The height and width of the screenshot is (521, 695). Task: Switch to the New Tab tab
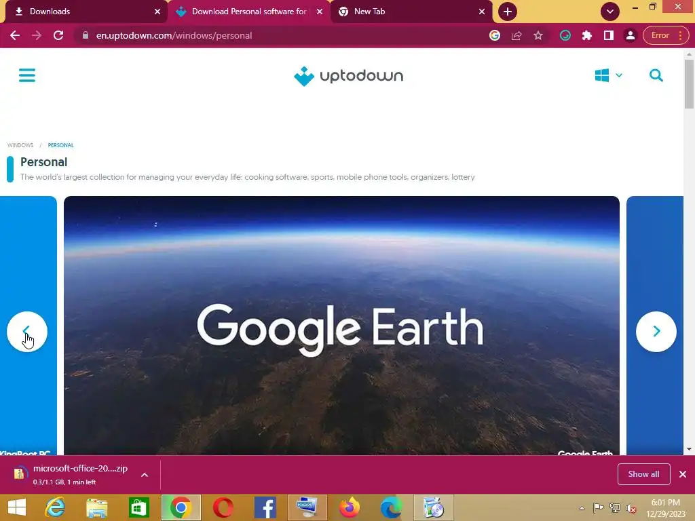point(411,12)
